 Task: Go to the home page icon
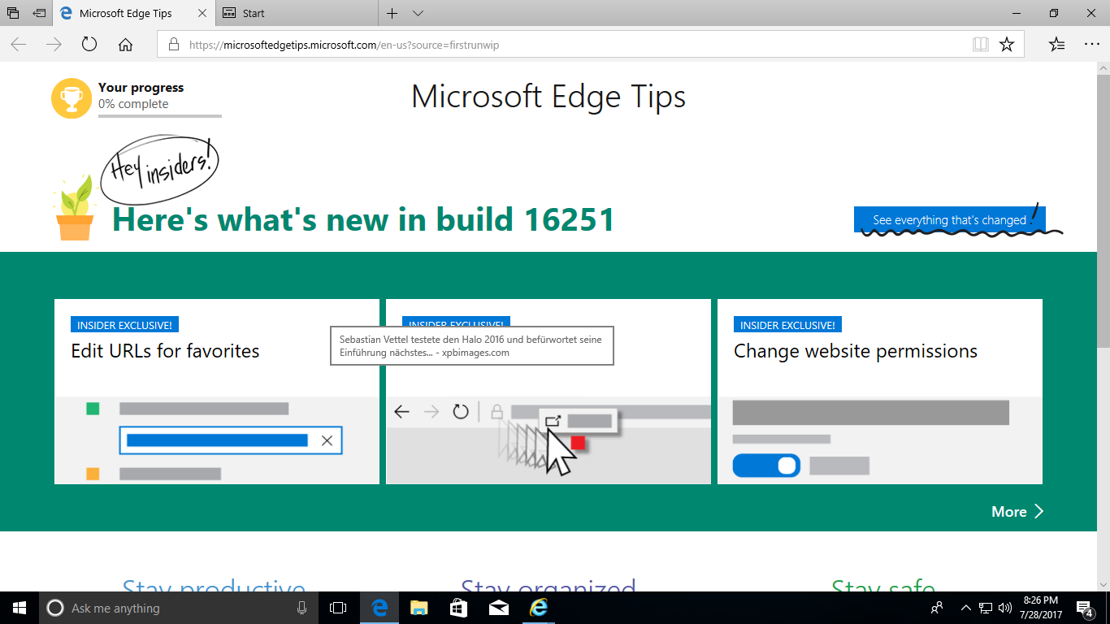point(125,45)
